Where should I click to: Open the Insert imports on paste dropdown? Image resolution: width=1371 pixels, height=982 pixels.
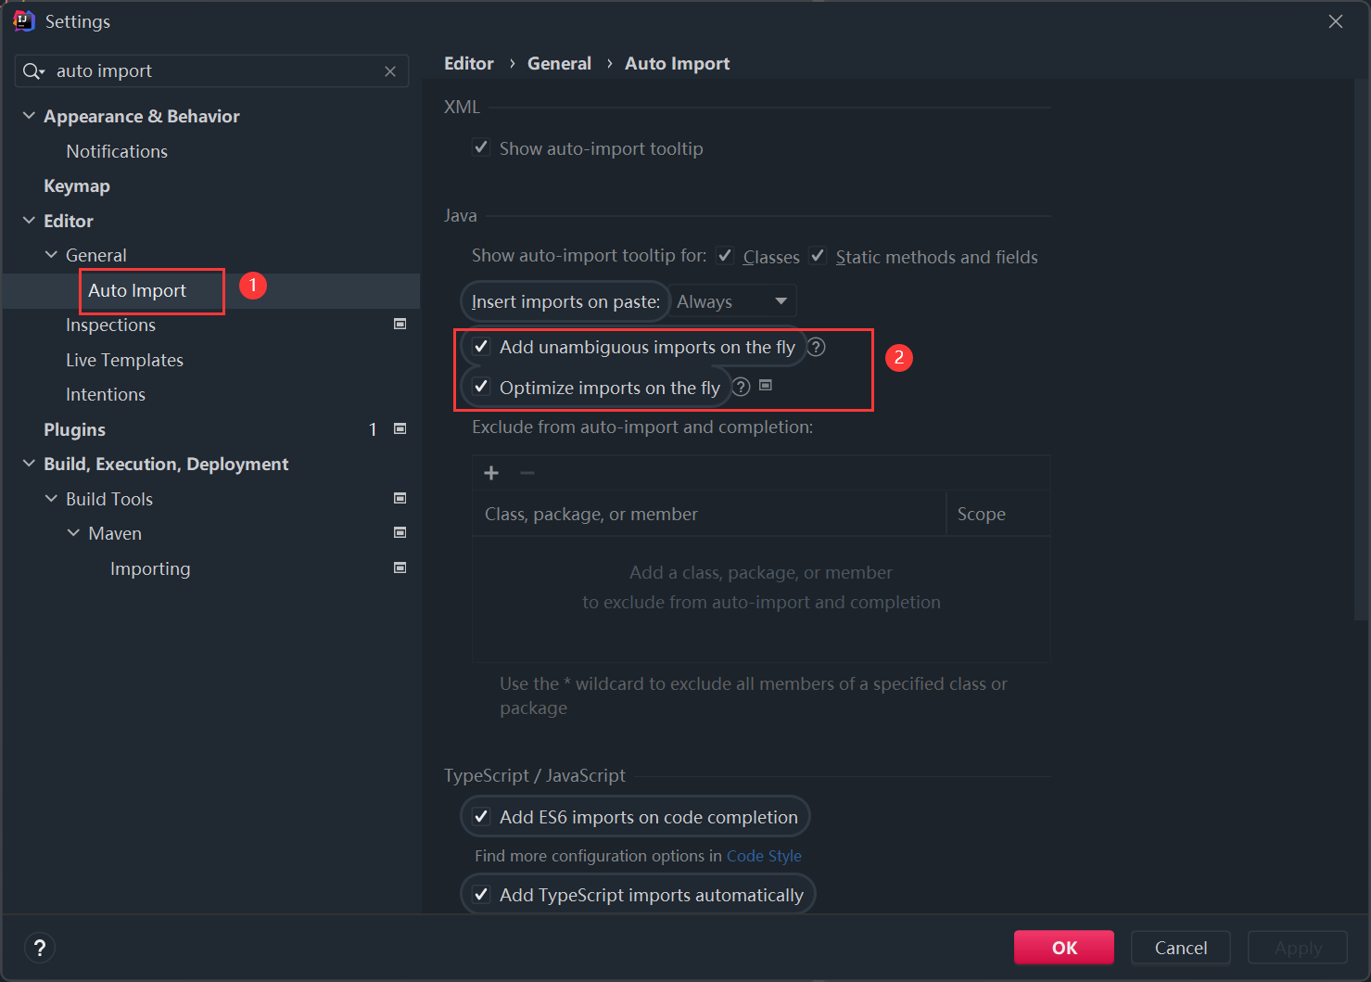[731, 301]
